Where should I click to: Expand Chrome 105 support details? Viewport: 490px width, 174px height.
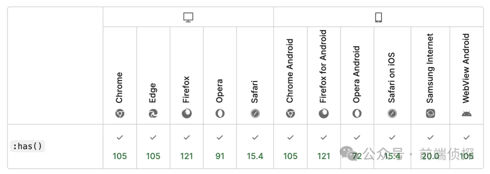pos(120,146)
